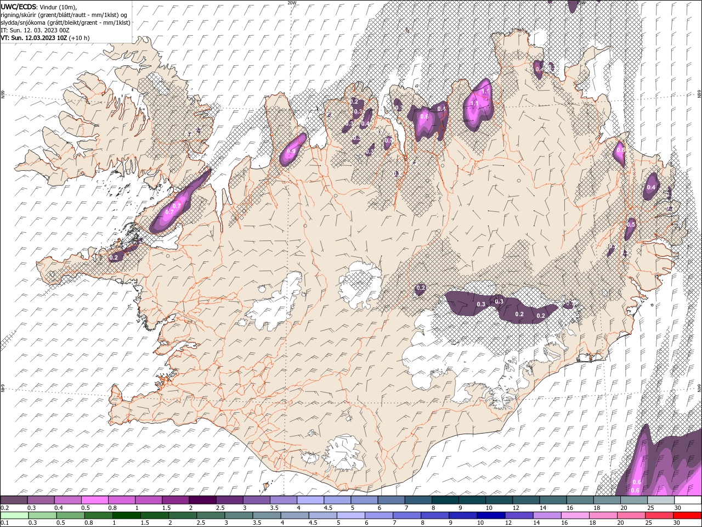
Task: Pick the 3 swatch on the lower scale
Action: pyautogui.click(x=239, y=515)
